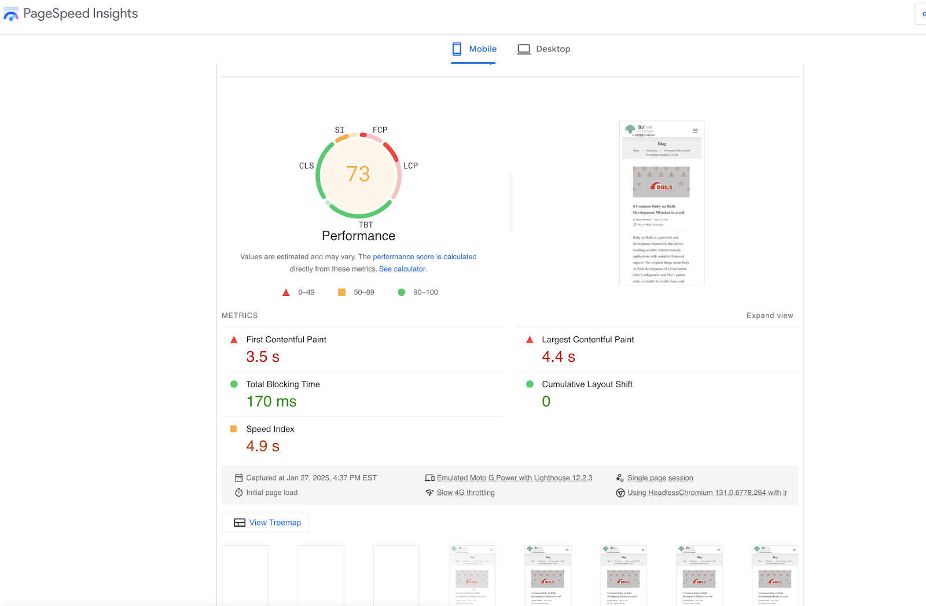
Task: Open the Slow 4G throttling details
Action: click(465, 493)
